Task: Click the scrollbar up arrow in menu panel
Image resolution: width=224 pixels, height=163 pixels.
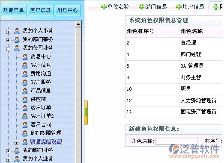Action: (x=78, y=24)
